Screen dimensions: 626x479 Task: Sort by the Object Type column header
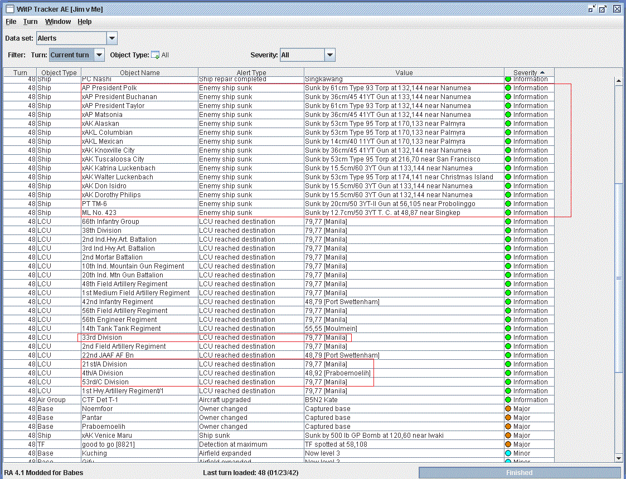tap(59, 72)
